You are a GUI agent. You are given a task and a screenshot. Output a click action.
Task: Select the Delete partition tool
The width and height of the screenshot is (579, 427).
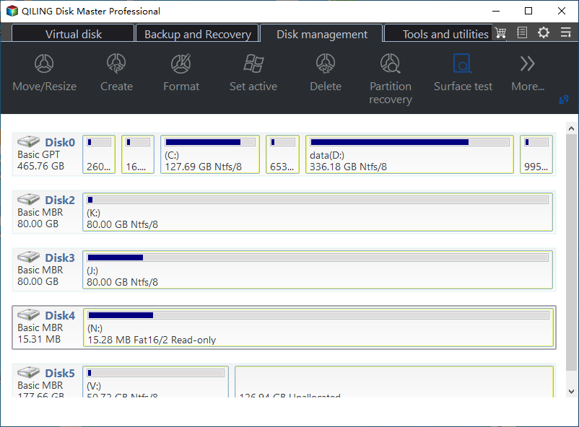pyautogui.click(x=326, y=73)
